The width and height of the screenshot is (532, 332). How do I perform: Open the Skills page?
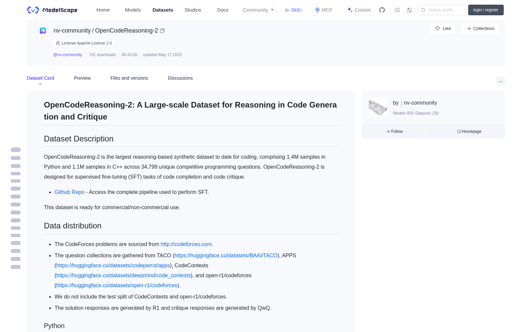[293, 10]
